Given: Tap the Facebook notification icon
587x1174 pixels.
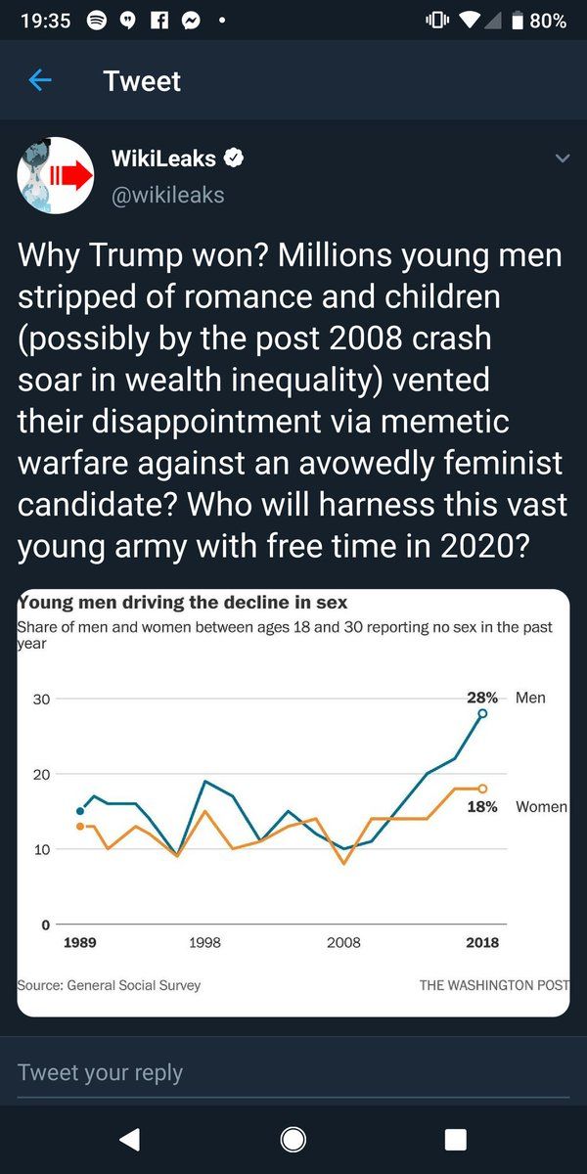Looking at the screenshot, I should tap(161, 21).
